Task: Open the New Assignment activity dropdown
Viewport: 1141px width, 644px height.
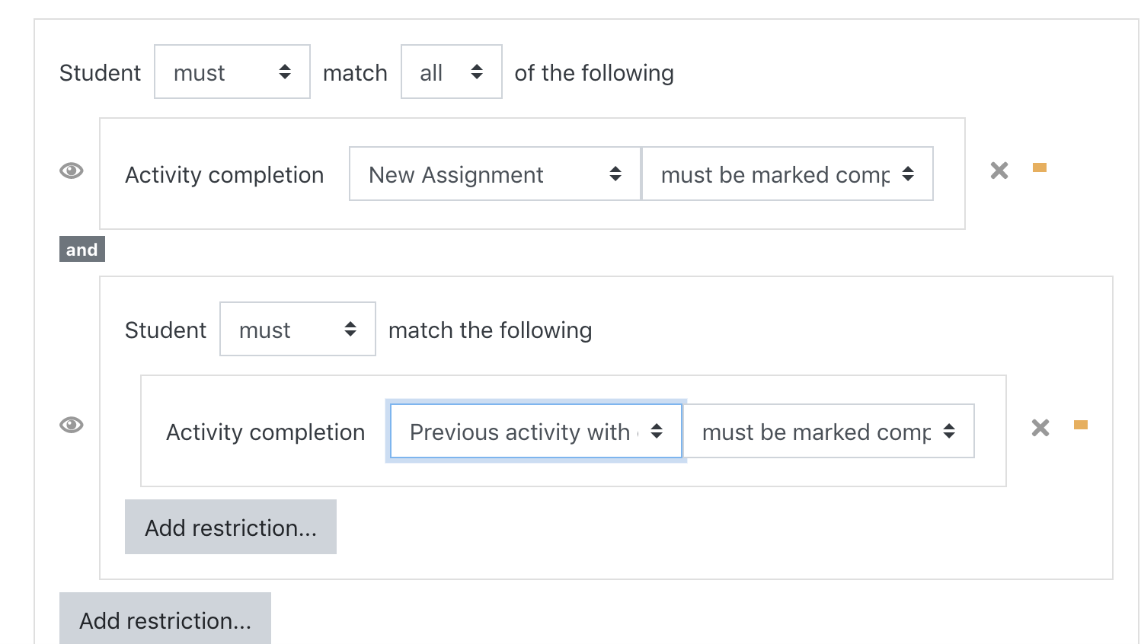Action: 495,174
